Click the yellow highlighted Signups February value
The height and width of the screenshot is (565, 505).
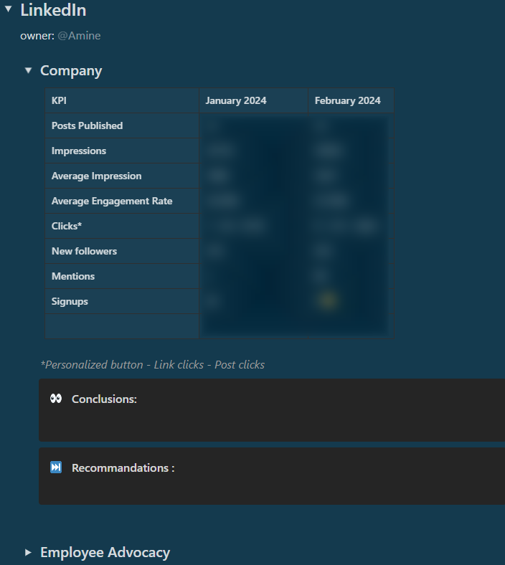click(328, 300)
